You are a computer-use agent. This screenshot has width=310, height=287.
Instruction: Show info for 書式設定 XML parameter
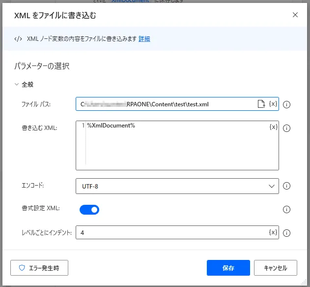coord(286,209)
